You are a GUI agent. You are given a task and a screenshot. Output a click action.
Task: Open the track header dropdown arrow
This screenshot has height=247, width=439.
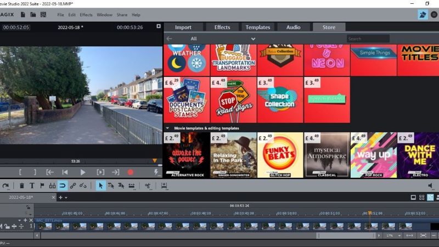19,221
